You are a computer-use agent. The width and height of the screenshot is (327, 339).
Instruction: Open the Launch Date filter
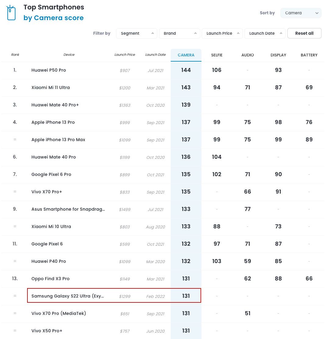coord(265,34)
